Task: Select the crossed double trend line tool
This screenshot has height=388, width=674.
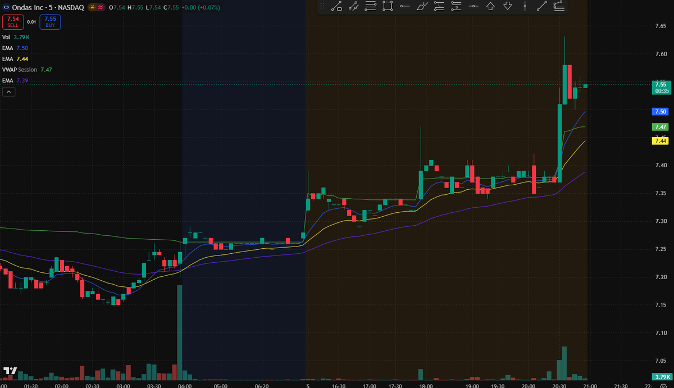Action: click(353, 7)
